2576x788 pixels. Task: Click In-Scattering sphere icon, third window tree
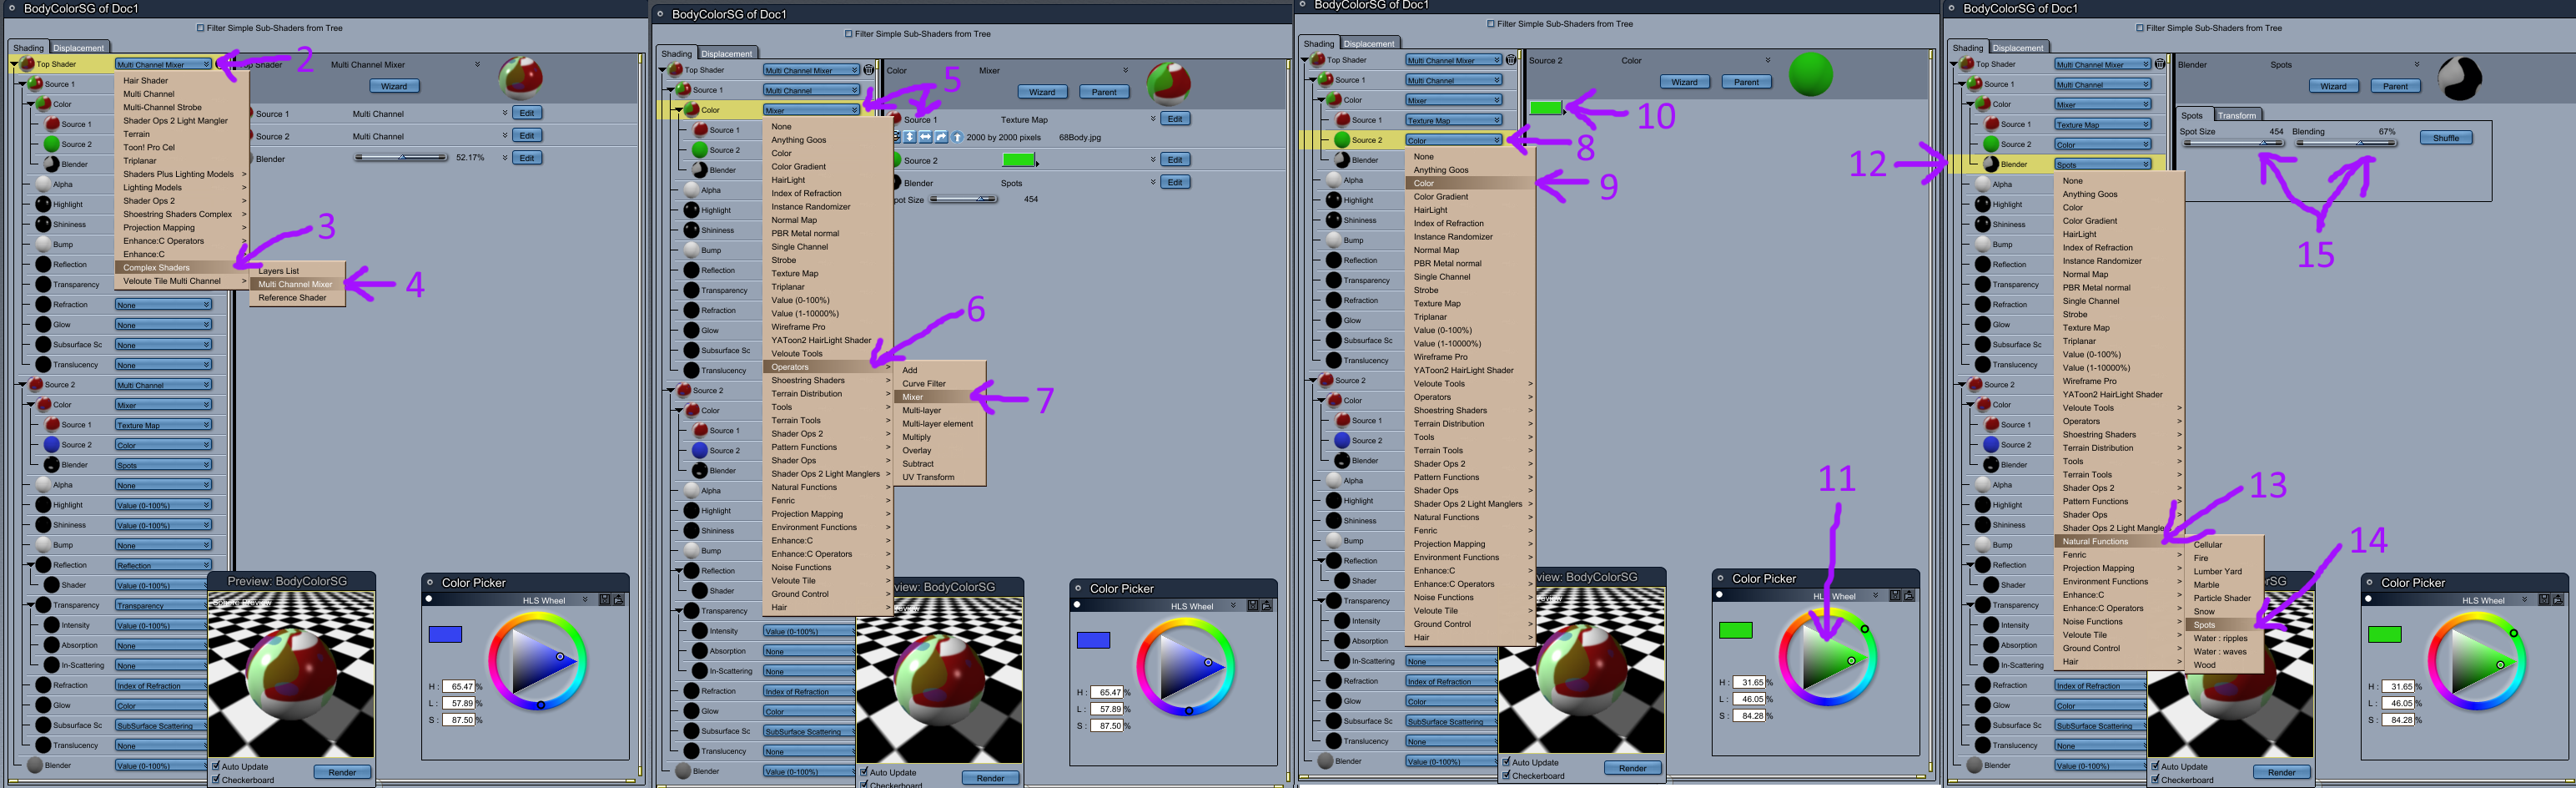point(1342,661)
